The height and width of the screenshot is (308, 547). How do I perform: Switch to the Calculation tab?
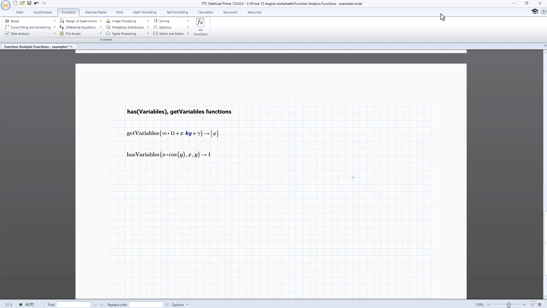(x=206, y=12)
